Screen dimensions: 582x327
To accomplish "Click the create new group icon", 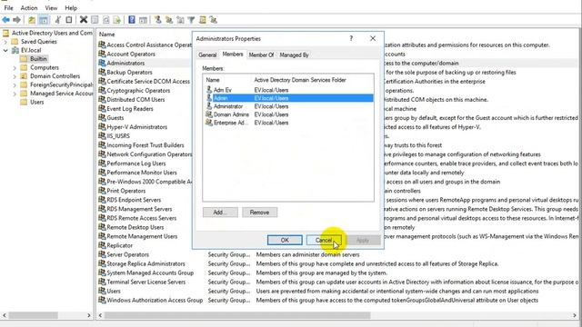I will point(169,20).
